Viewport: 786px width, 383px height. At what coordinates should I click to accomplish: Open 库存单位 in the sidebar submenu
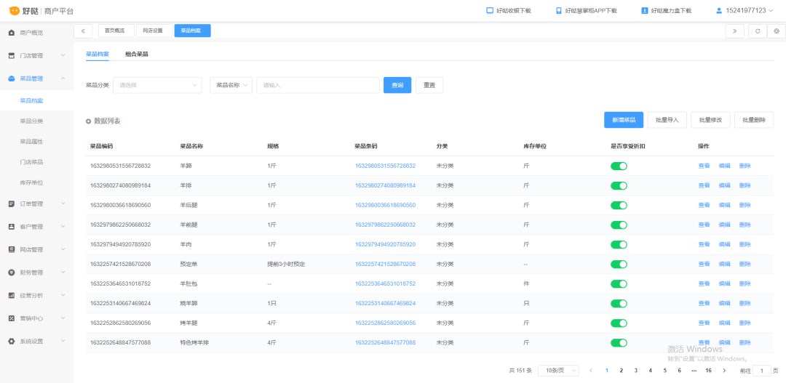pyautogui.click(x=31, y=182)
